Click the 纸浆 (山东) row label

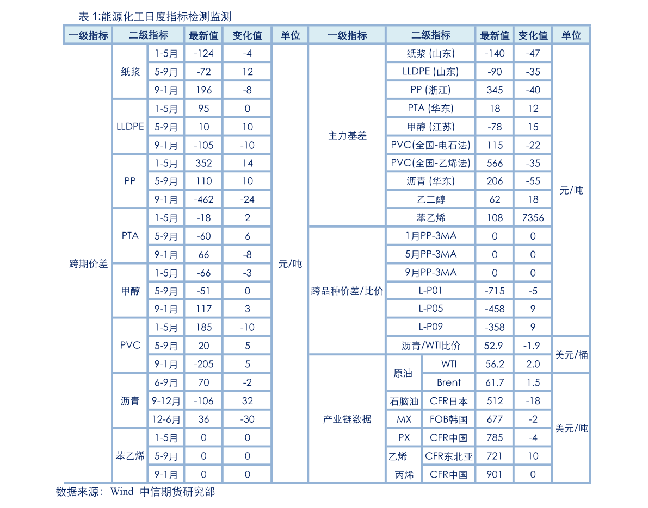[430, 53]
